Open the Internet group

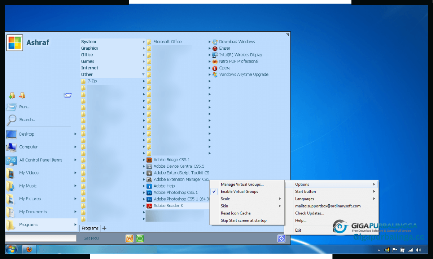coord(89,68)
